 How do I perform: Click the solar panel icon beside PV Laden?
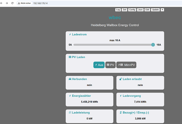coord(70,57)
